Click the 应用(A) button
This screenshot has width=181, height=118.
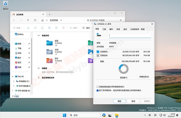[147, 101]
